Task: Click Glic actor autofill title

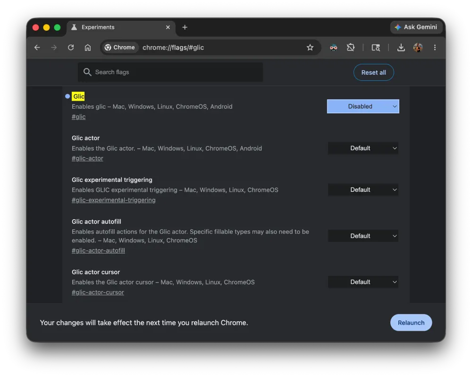Action: [x=96, y=222]
